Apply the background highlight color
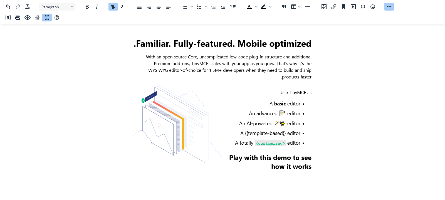Screen dimensions: 445x200 pyautogui.click(x=263, y=7)
